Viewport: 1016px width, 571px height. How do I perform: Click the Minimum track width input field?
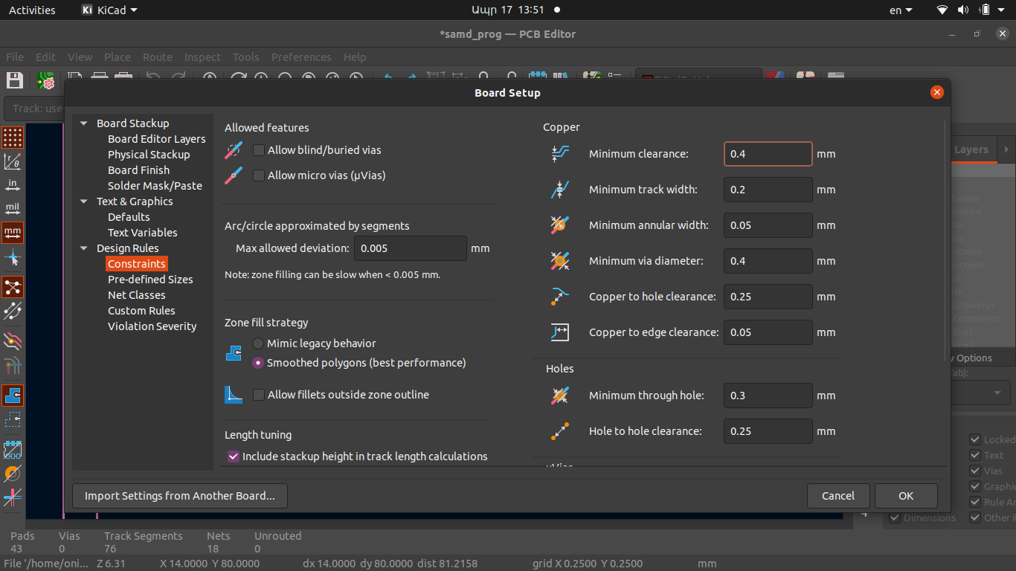(x=768, y=190)
